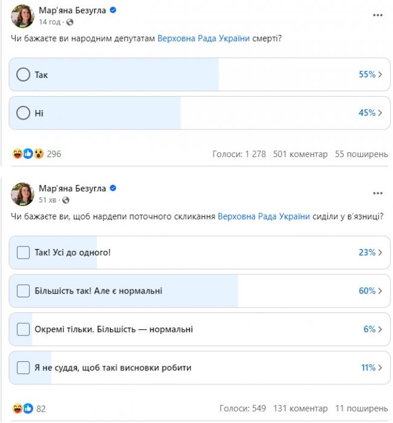Open the '501 коментар' comments link

coord(300,154)
